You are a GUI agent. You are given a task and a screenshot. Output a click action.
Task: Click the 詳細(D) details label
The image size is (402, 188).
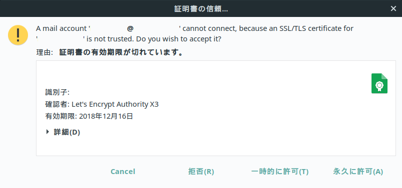[67, 132]
